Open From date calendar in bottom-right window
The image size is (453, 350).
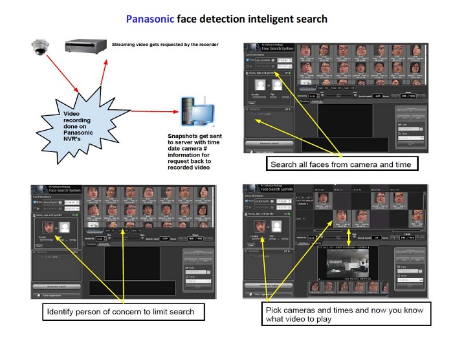tap(272, 201)
